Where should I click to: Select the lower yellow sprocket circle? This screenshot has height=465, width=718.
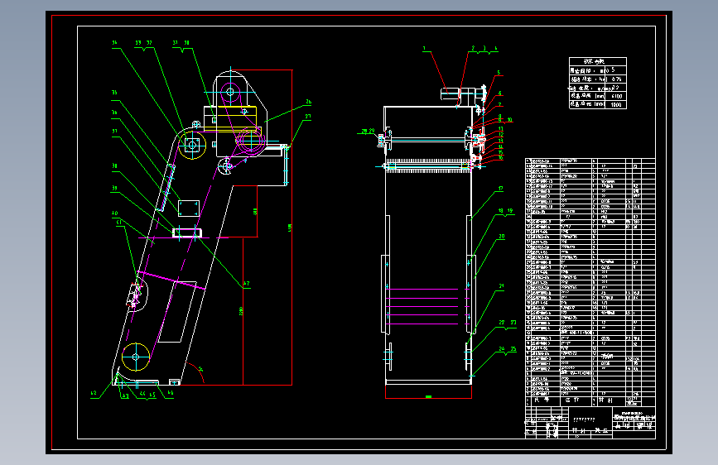(136, 357)
